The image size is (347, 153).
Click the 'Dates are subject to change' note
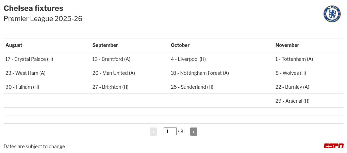34,147
